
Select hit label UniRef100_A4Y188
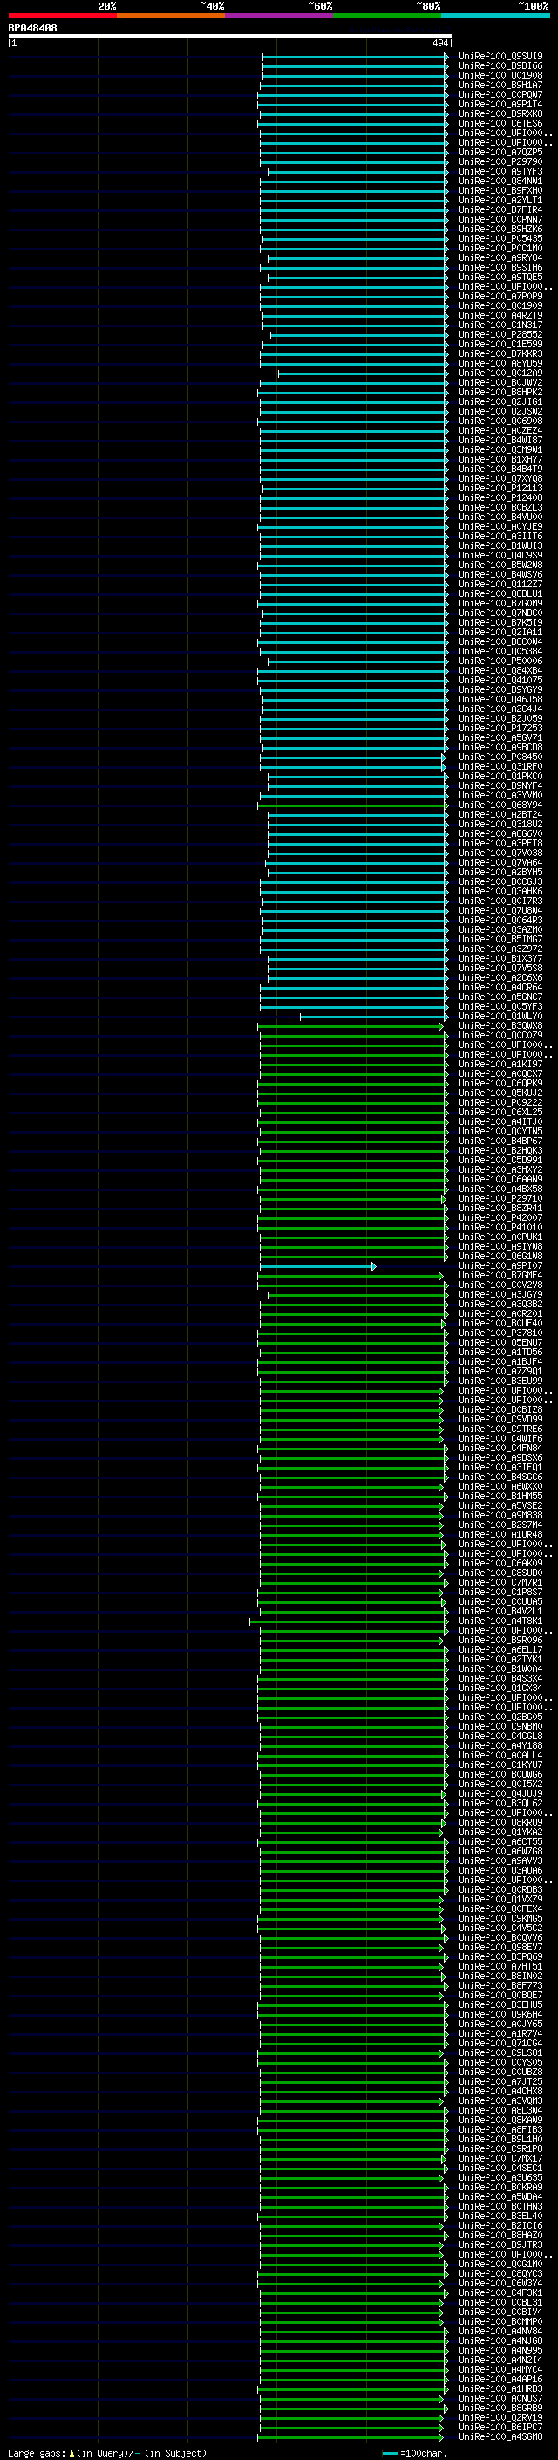[500, 1747]
